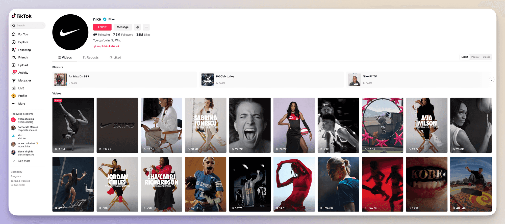Image resolution: width=505 pixels, height=224 pixels.
Task: Open the Air Max Dn BTS playlist
Action: click(x=124, y=80)
